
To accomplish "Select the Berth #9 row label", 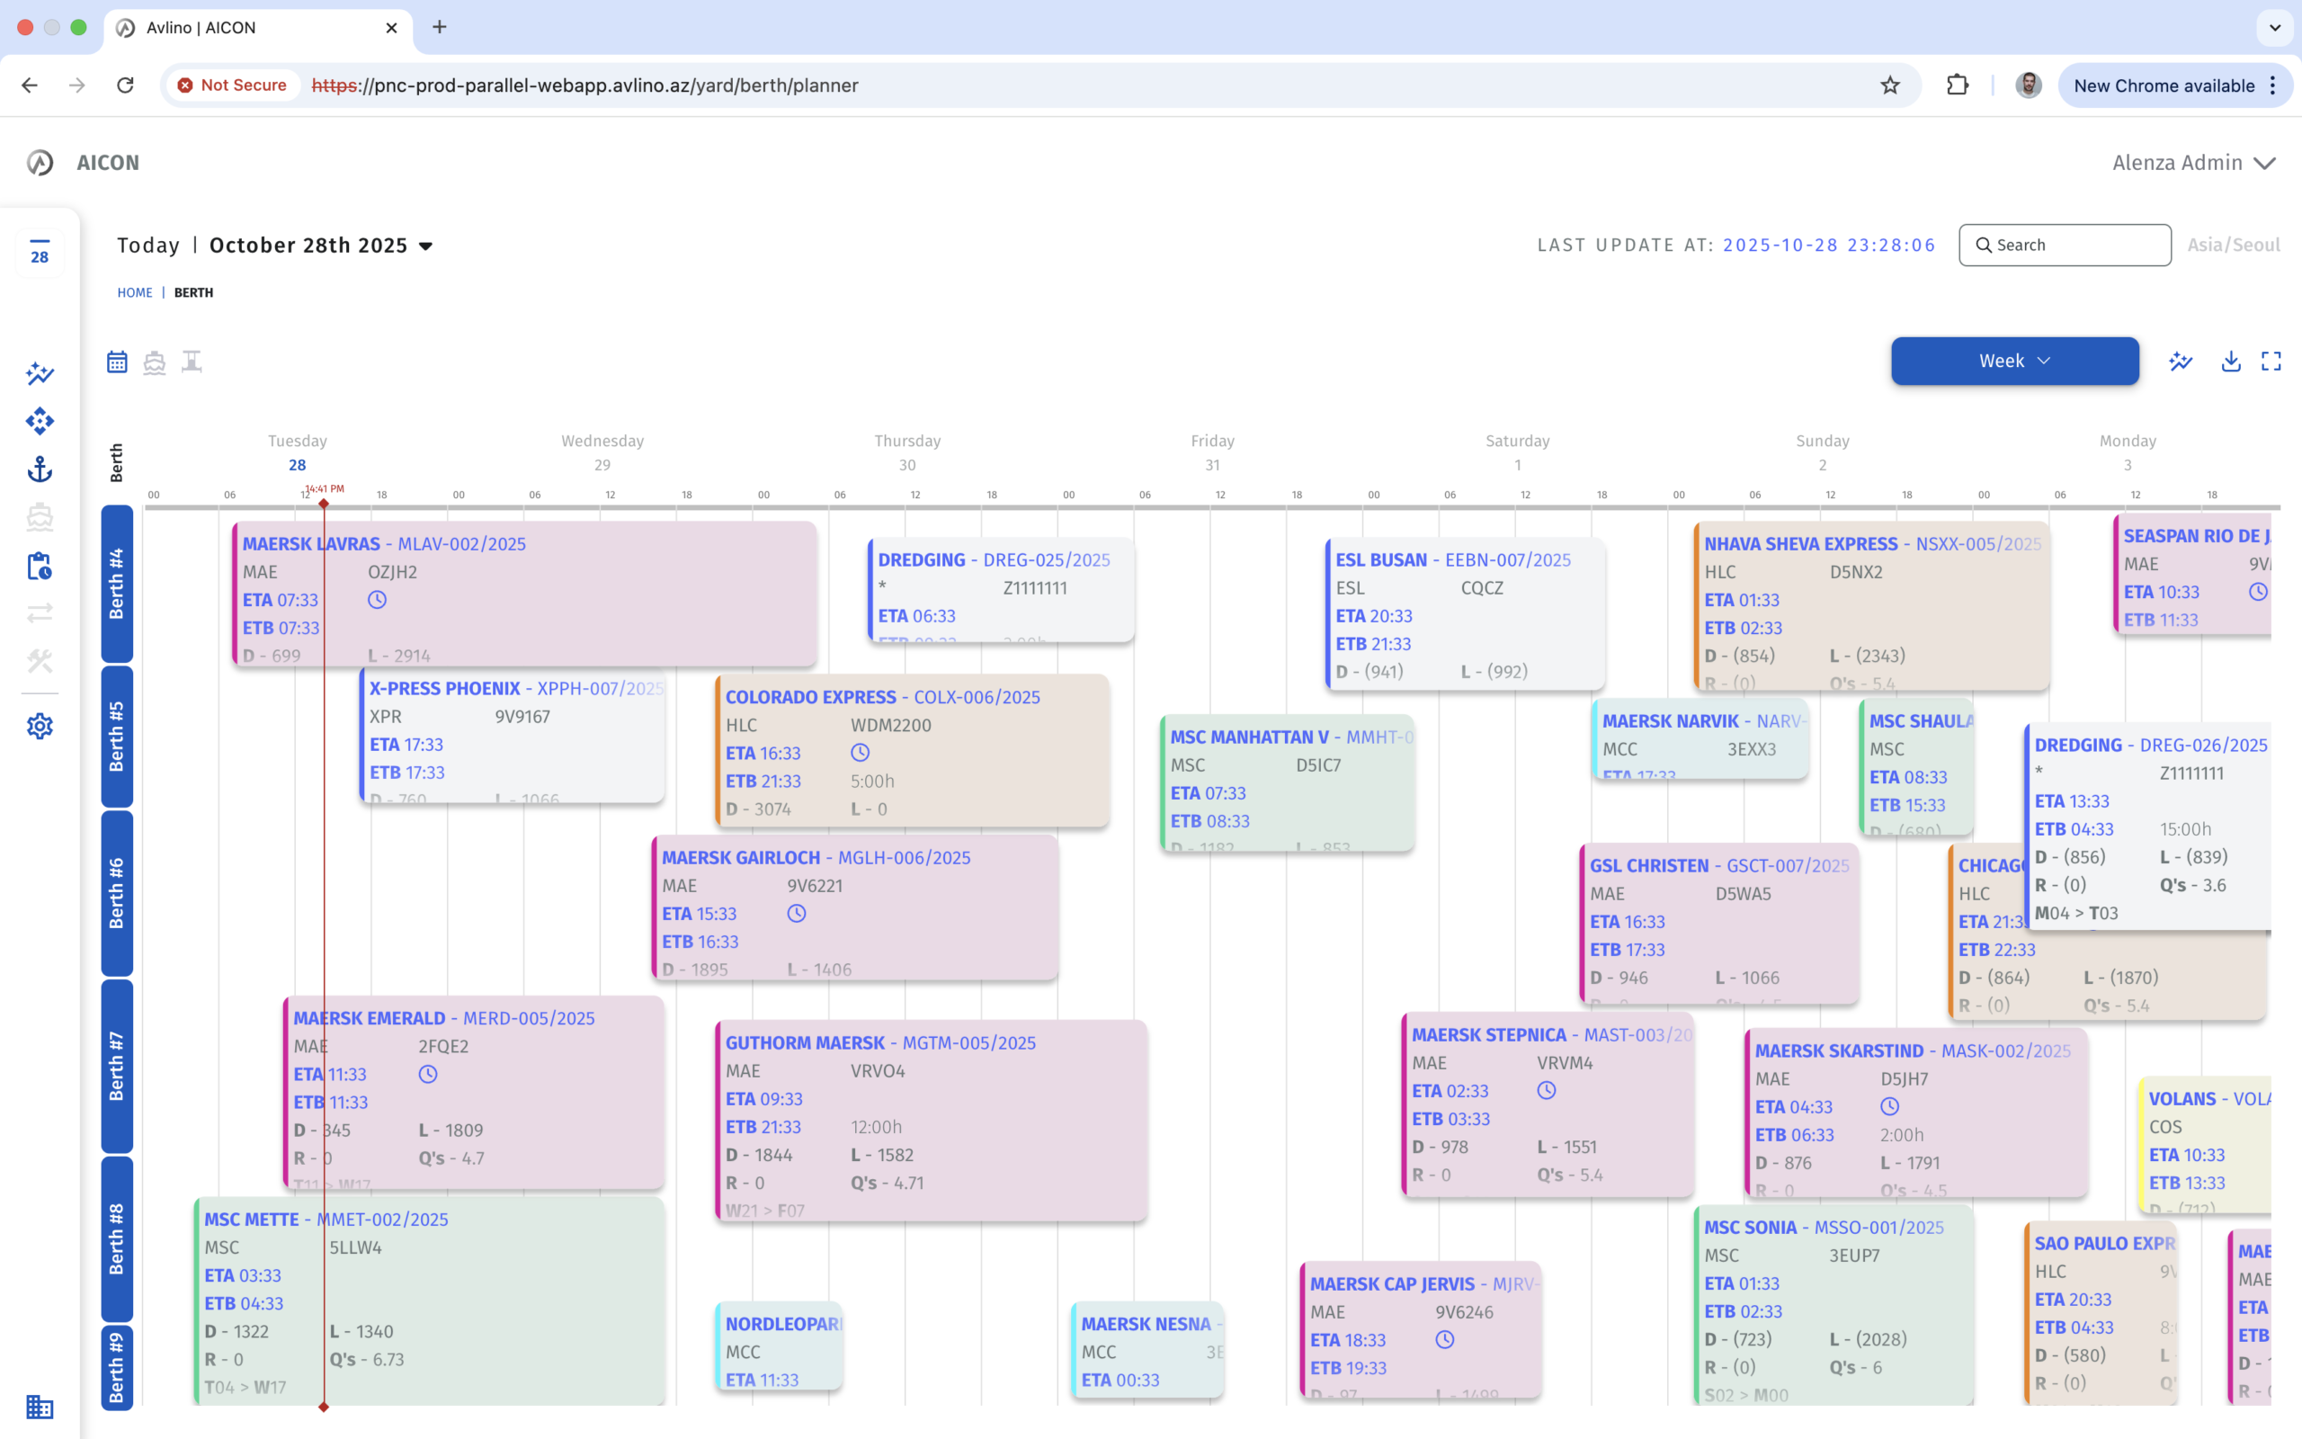I will [x=117, y=1368].
